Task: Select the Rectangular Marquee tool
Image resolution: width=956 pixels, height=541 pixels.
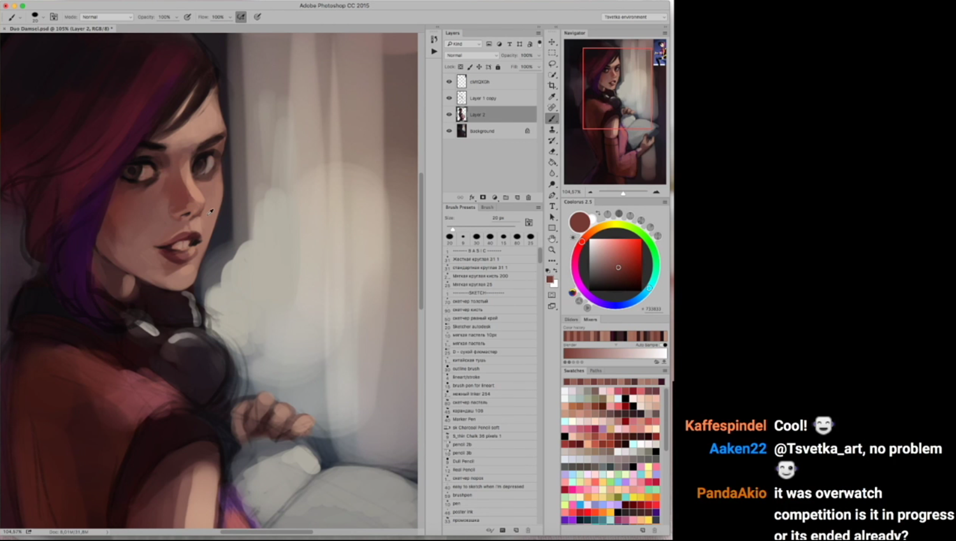Action: click(552, 53)
